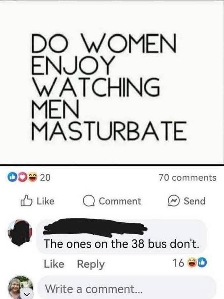Focus the Write a comment field
Image resolution: width=224 pixels, height=299 pixels.
(127, 288)
